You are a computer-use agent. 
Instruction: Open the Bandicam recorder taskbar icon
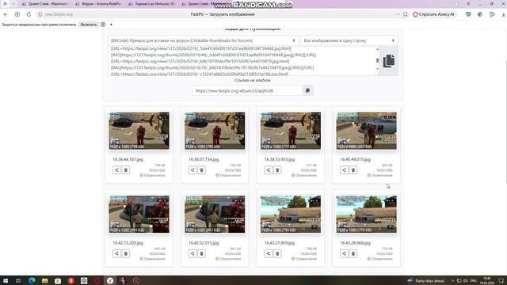pos(136,280)
